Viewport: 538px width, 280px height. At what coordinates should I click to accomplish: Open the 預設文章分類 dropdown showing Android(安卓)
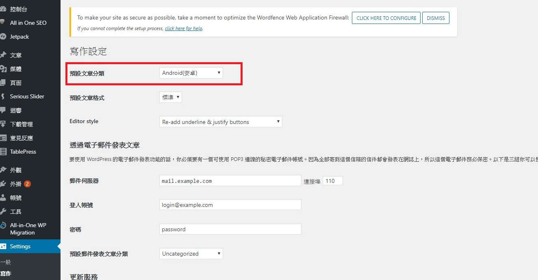pos(191,73)
